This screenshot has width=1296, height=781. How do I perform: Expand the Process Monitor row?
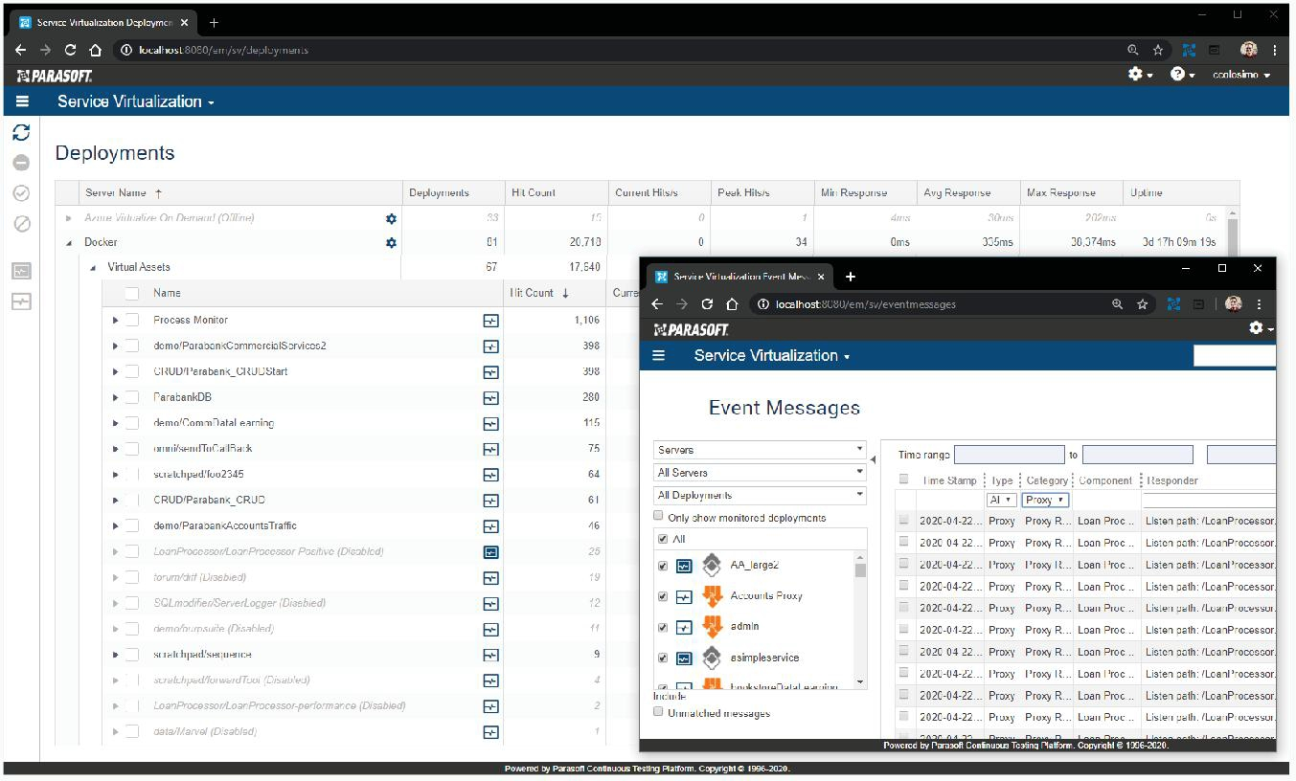pos(116,321)
